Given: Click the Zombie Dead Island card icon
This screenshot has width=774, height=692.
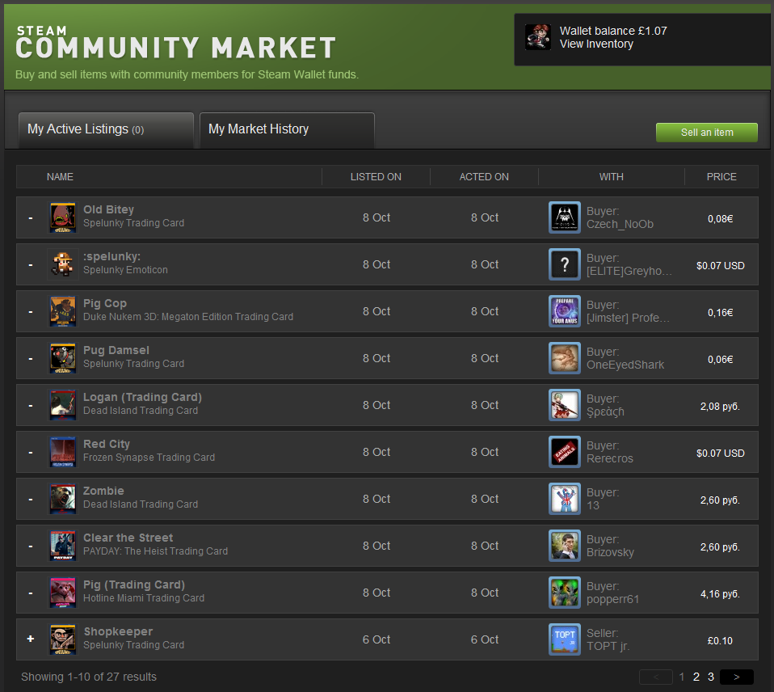Looking at the screenshot, I should point(63,499).
